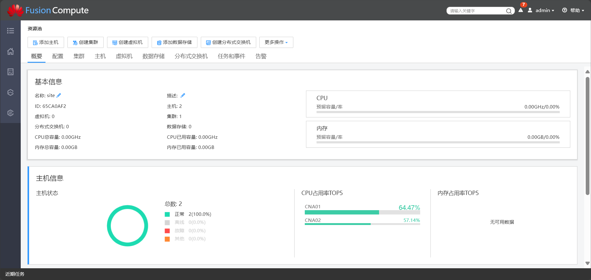Open the 帮助 help dropdown
The height and width of the screenshot is (280, 591).
click(x=577, y=10)
